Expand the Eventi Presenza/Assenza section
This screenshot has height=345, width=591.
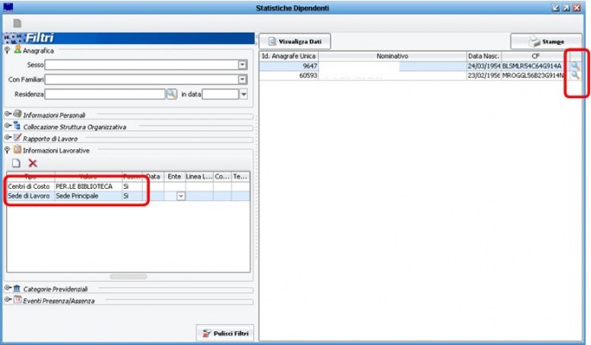(7, 299)
